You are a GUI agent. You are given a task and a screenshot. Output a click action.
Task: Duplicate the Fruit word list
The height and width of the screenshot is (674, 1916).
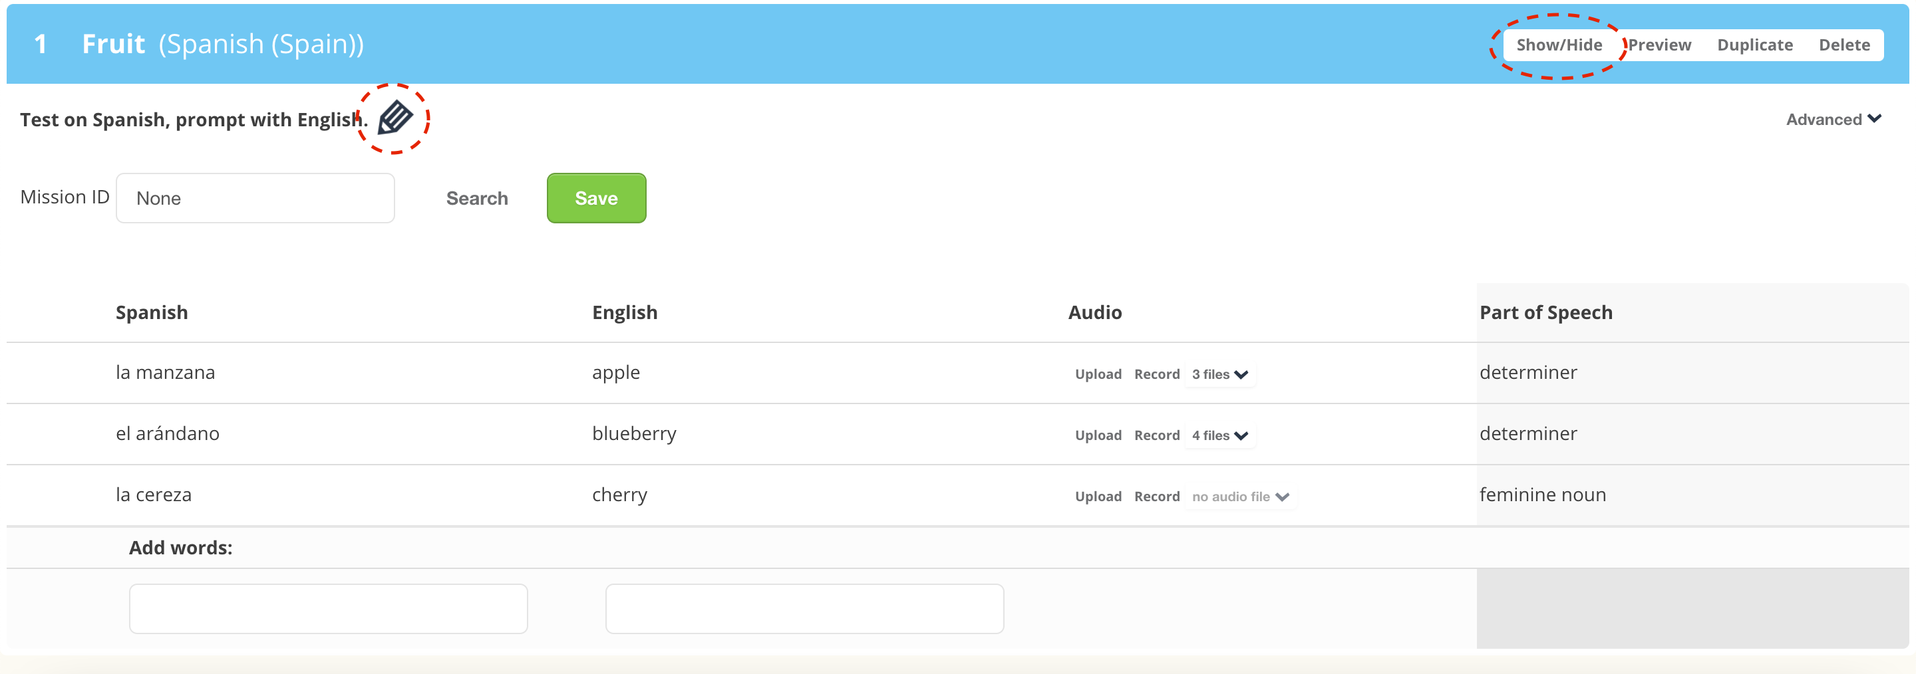[1754, 45]
